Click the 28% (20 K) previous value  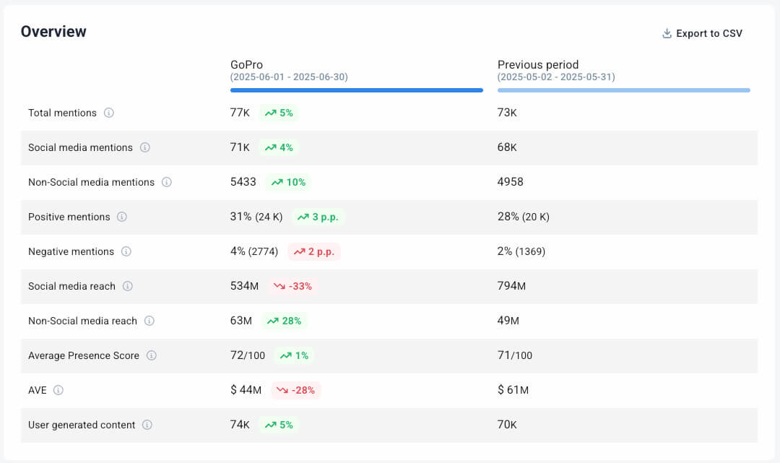(524, 217)
